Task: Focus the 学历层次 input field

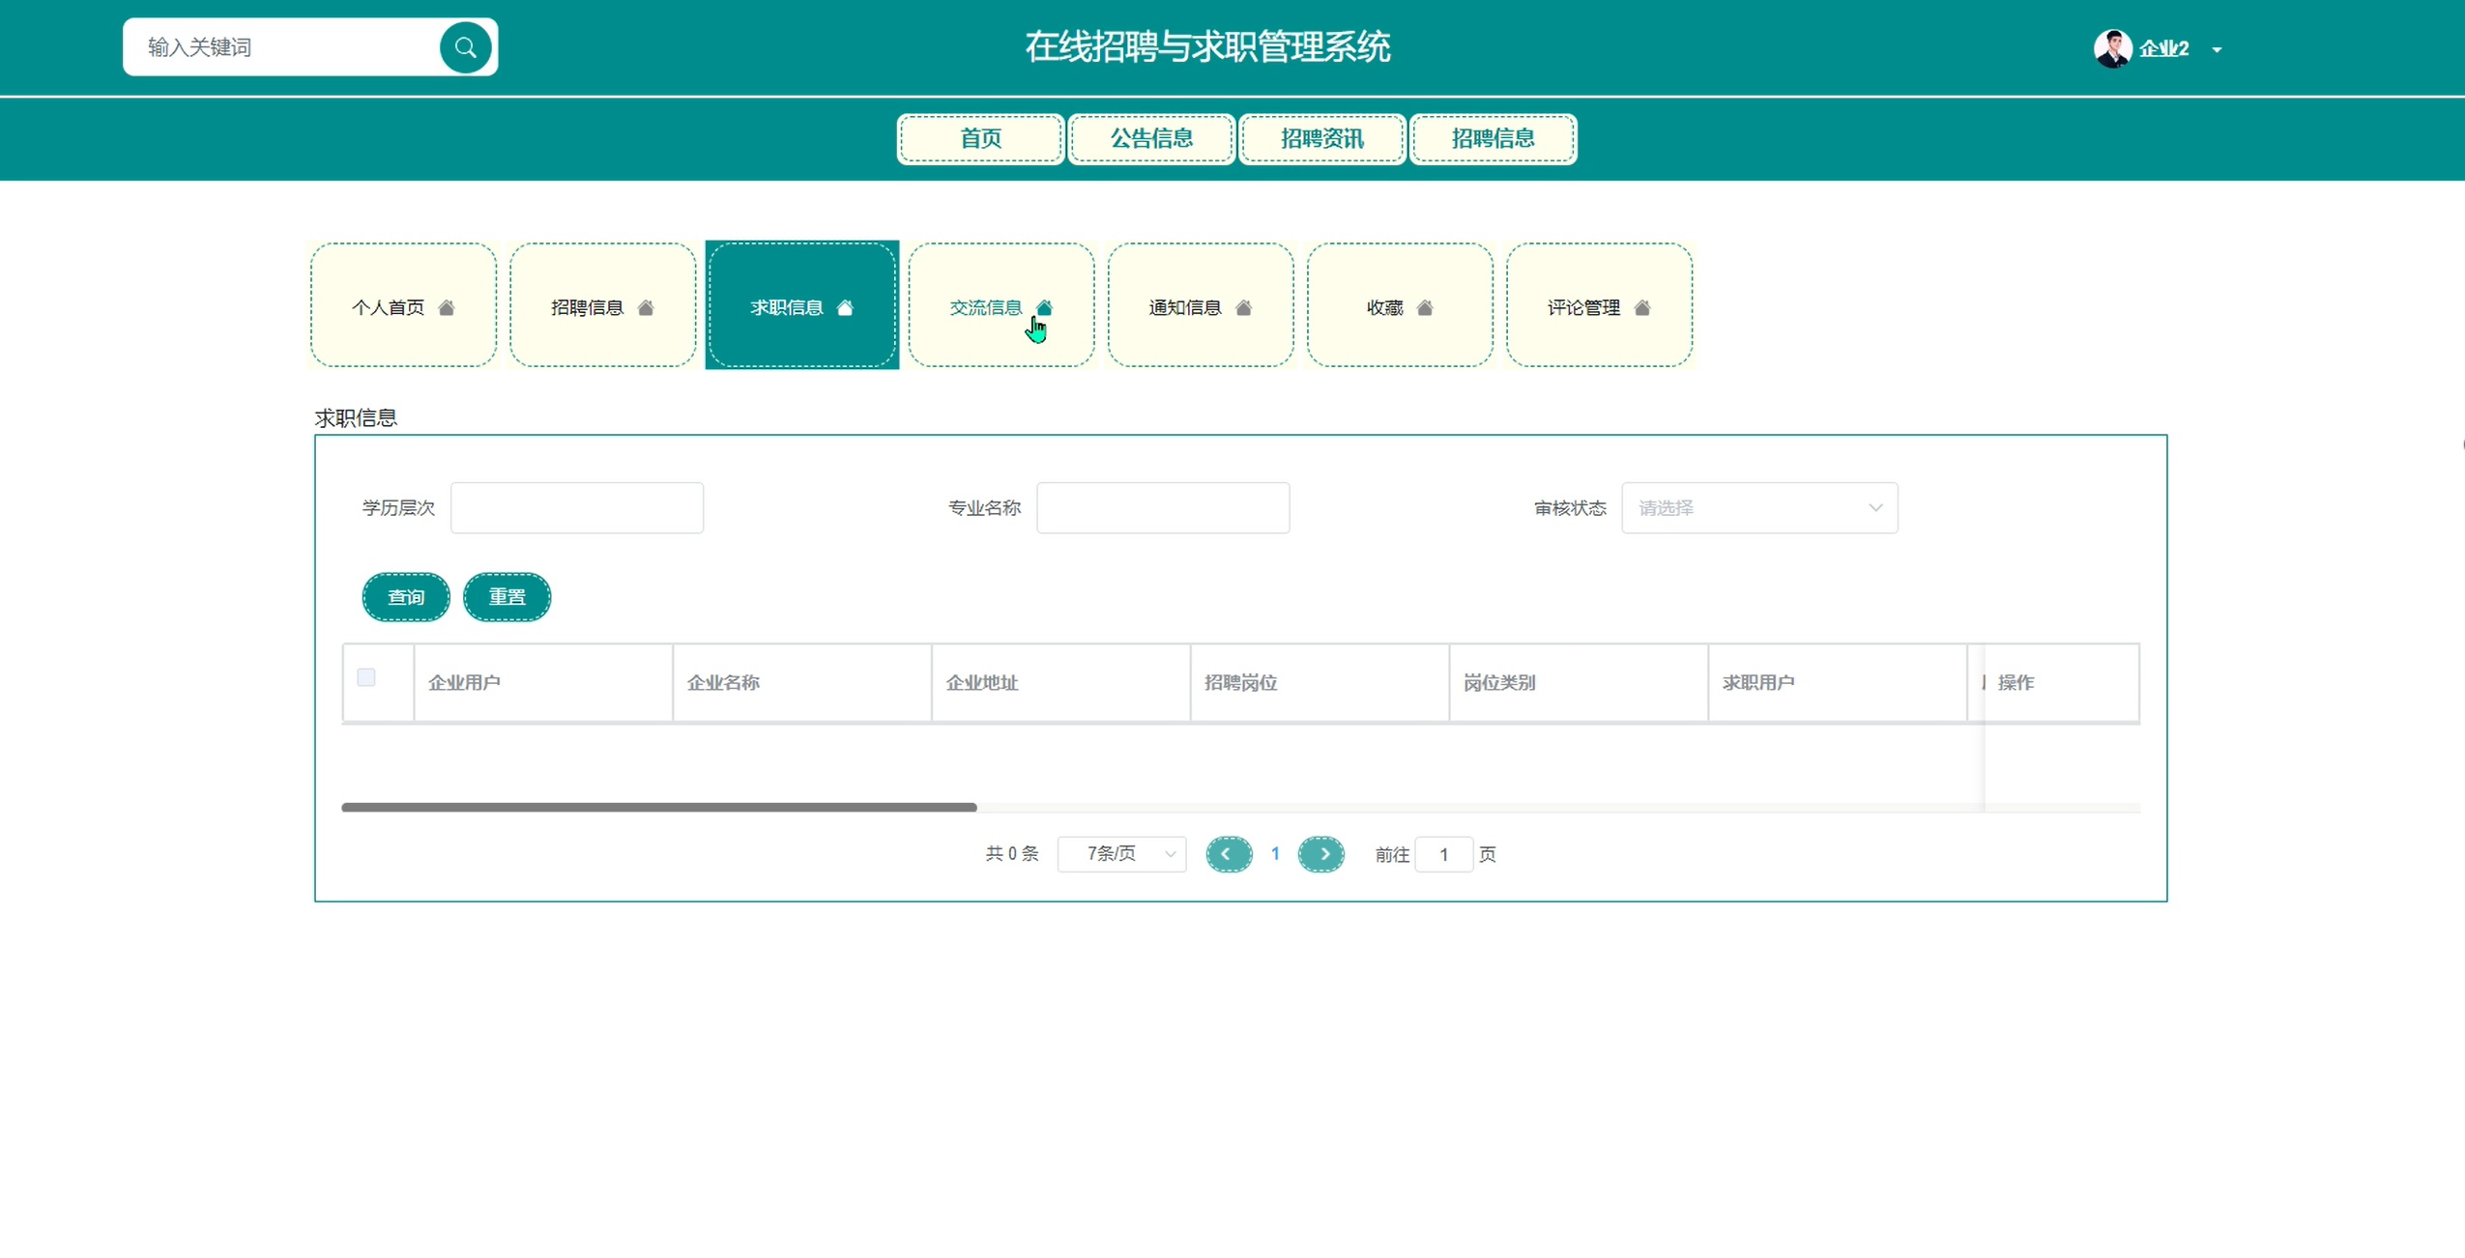Action: (576, 508)
